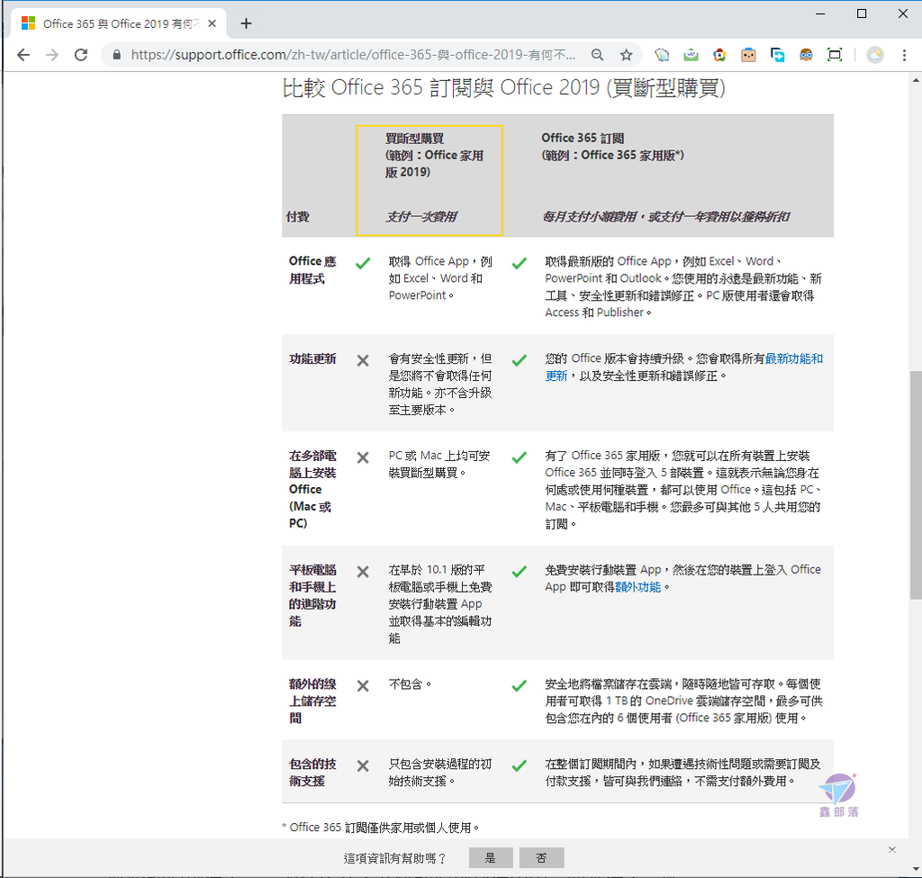Click the footnote about Office 365 訂閱僅供家用
This screenshot has width=922, height=878.
pyautogui.click(x=381, y=828)
